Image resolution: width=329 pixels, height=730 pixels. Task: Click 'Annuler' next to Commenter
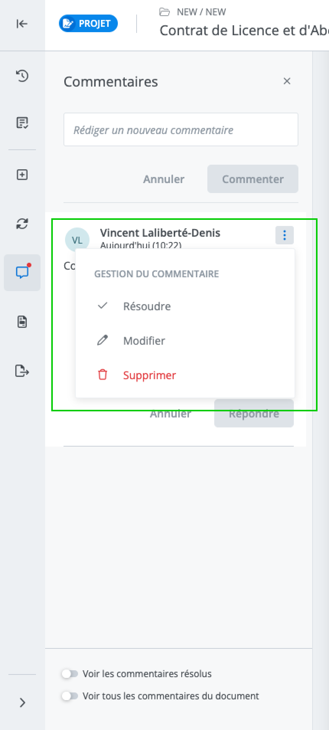[x=164, y=179]
